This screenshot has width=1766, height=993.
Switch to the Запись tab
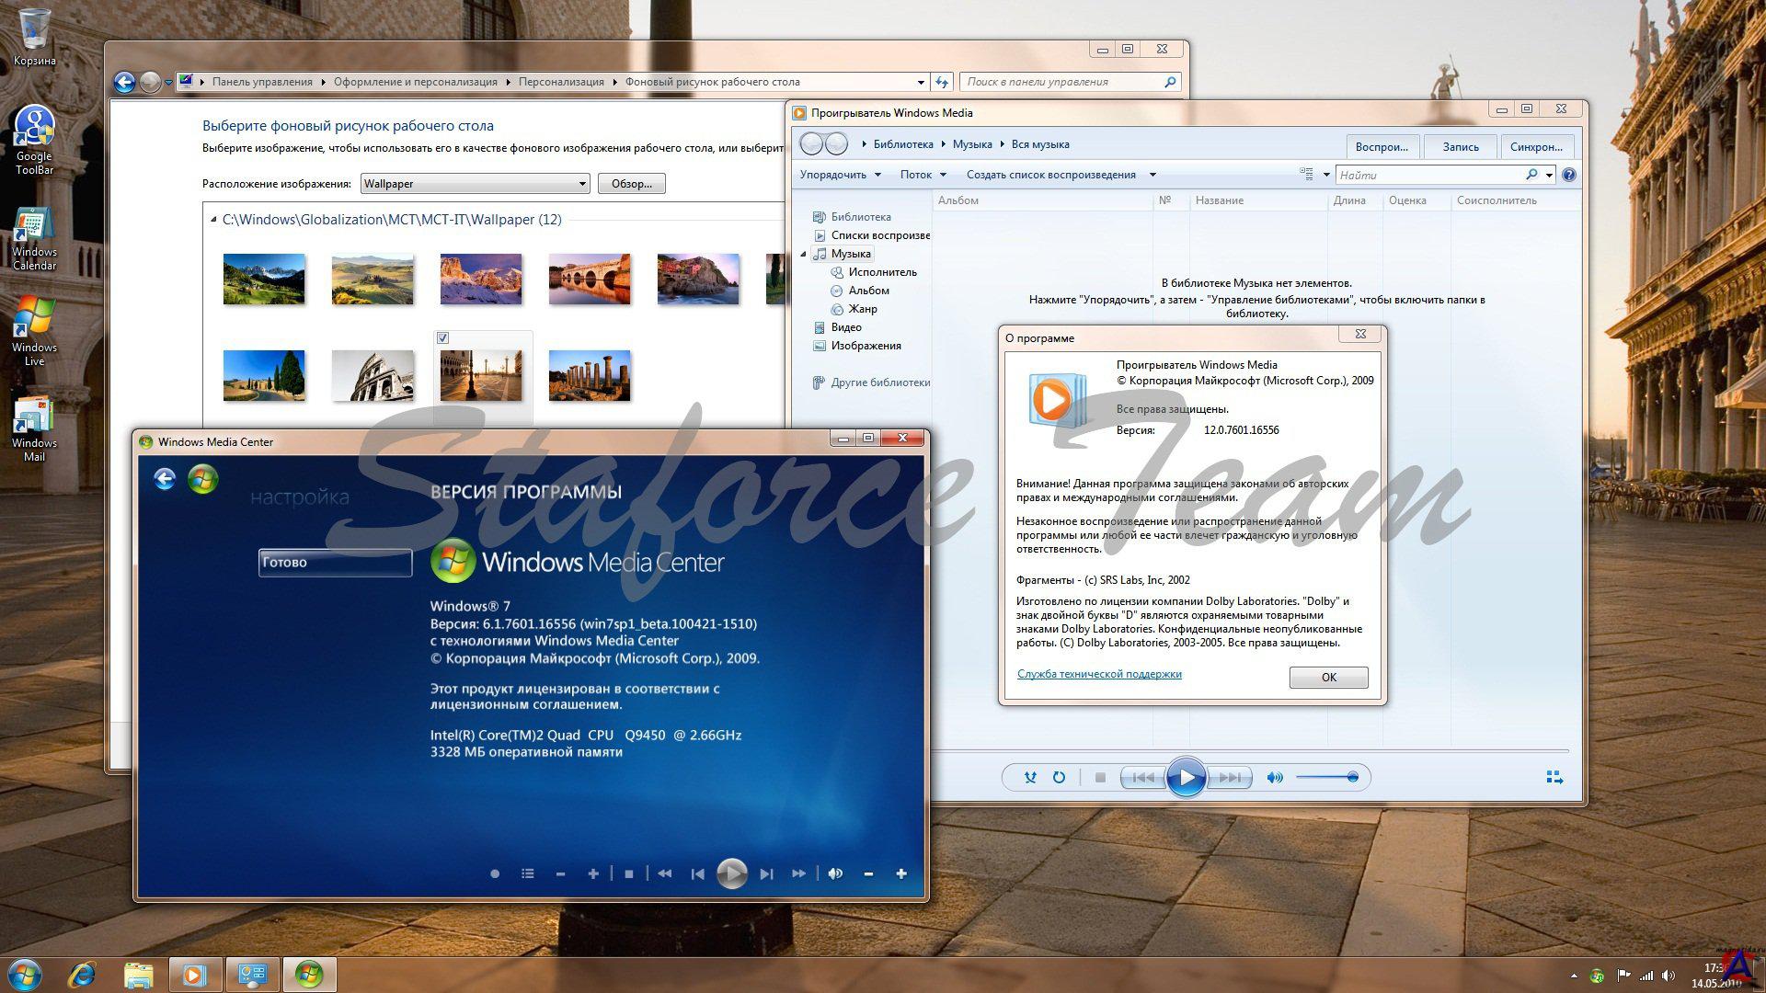pyautogui.click(x=1461, y=147)
